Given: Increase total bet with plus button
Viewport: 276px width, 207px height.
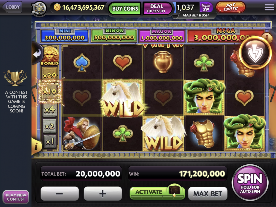Looking at the screenshot, I should tap(103, 194).
